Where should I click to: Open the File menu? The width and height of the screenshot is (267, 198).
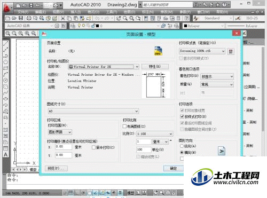23,12
